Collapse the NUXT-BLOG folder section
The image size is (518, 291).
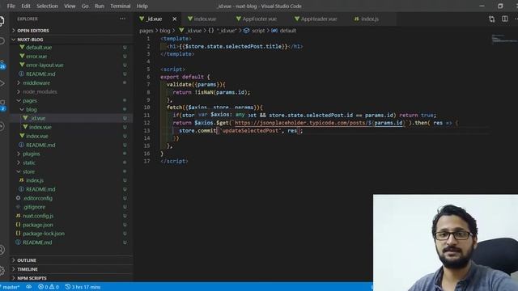point(72,40)
